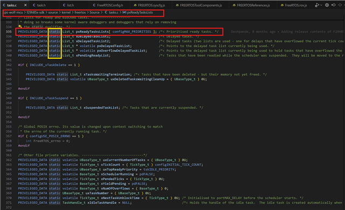
Task: Click the Run or Debug icon
Action: point(317,5)
